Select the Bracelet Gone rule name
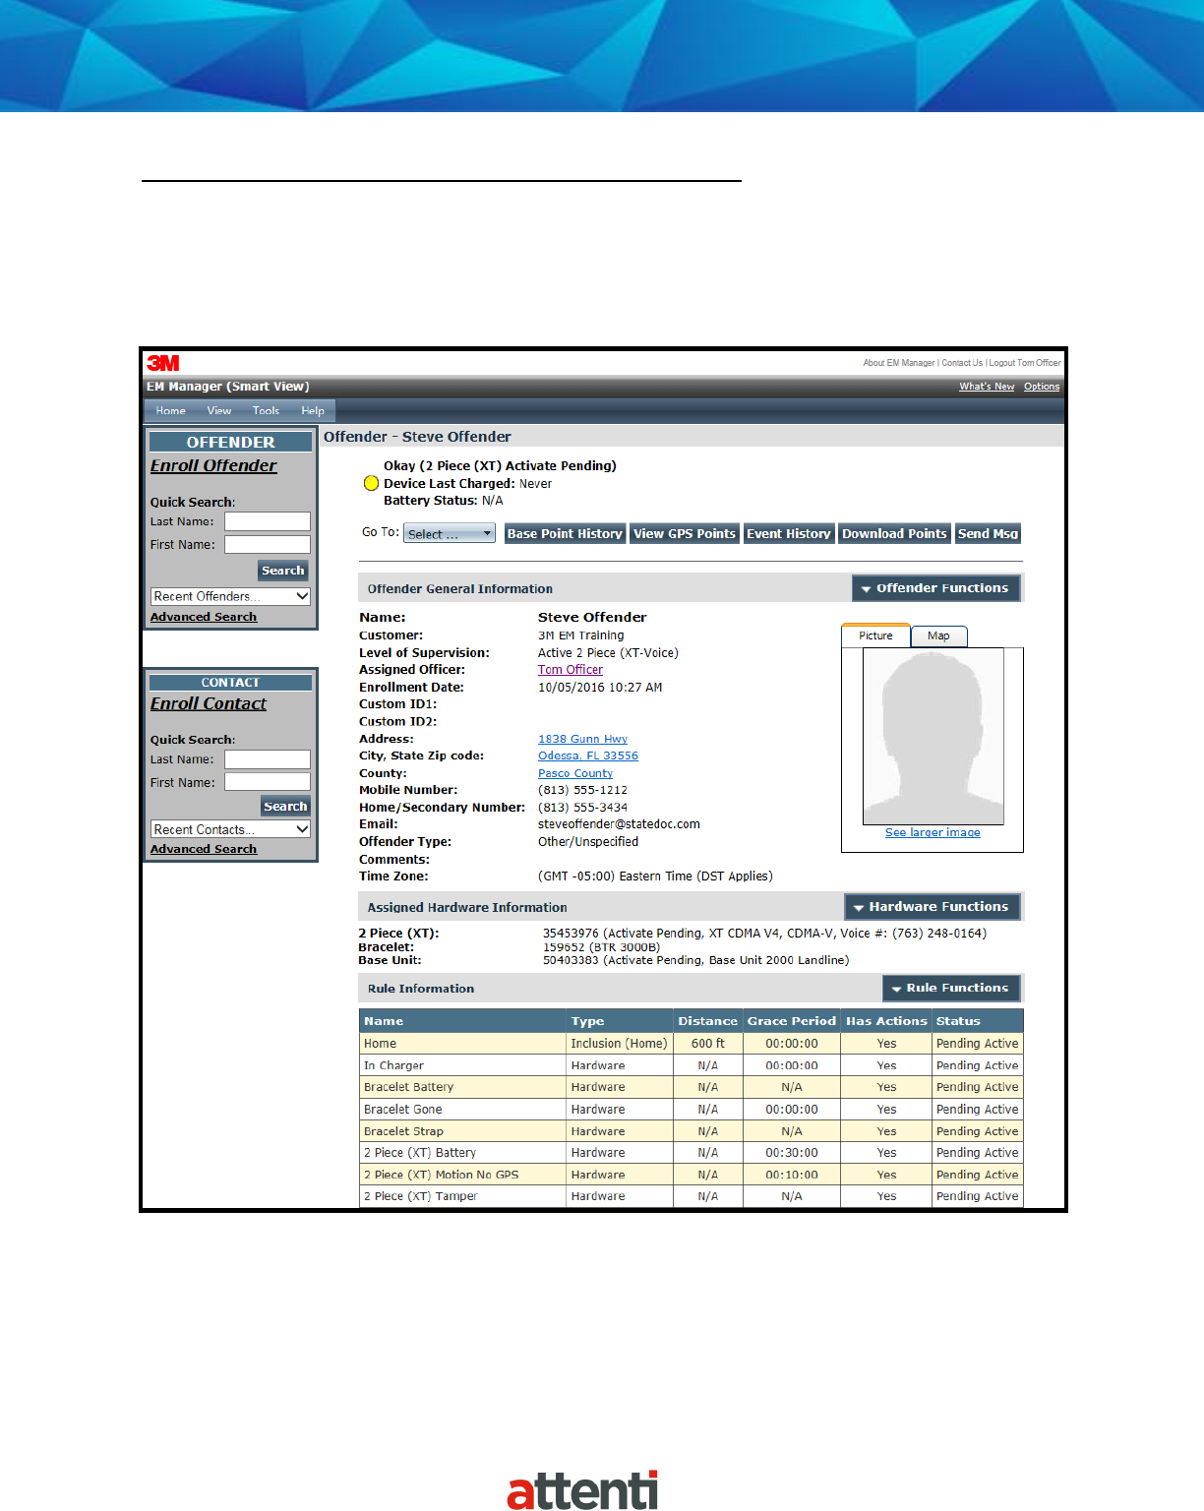Screen dimensions: 1204x1511 402,1110
